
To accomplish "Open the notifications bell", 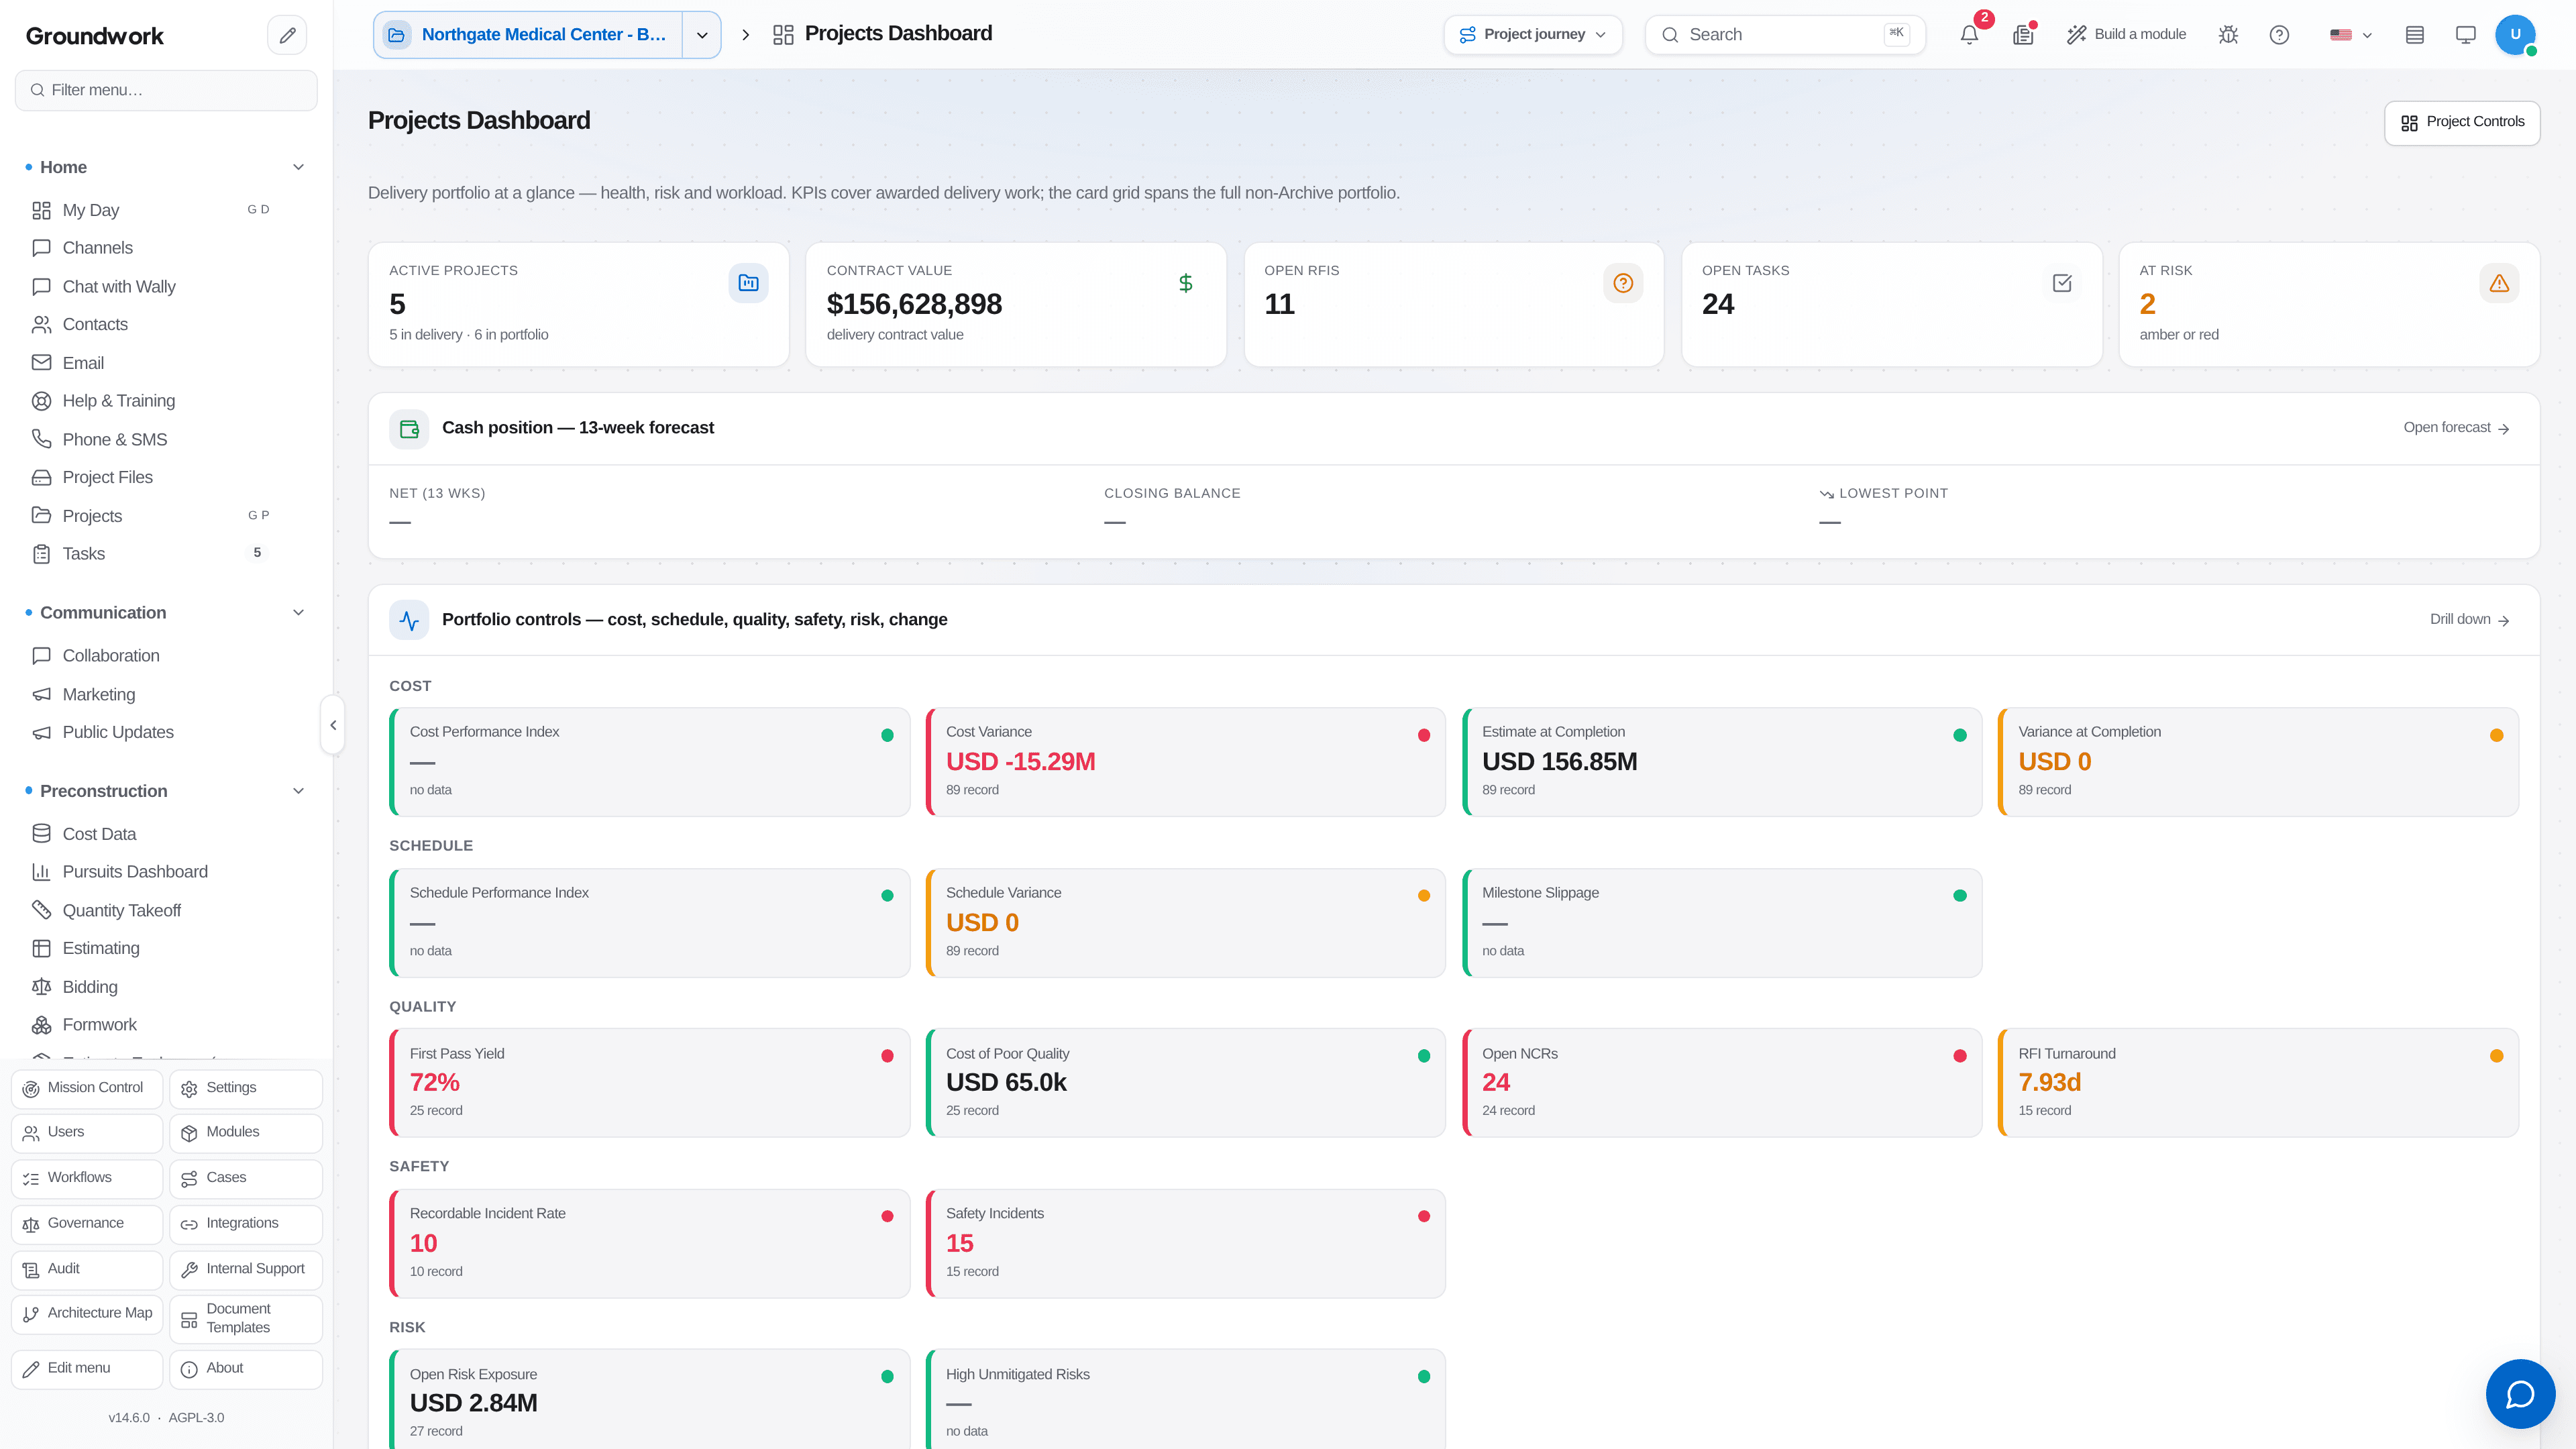I will tap(1969, 35).
